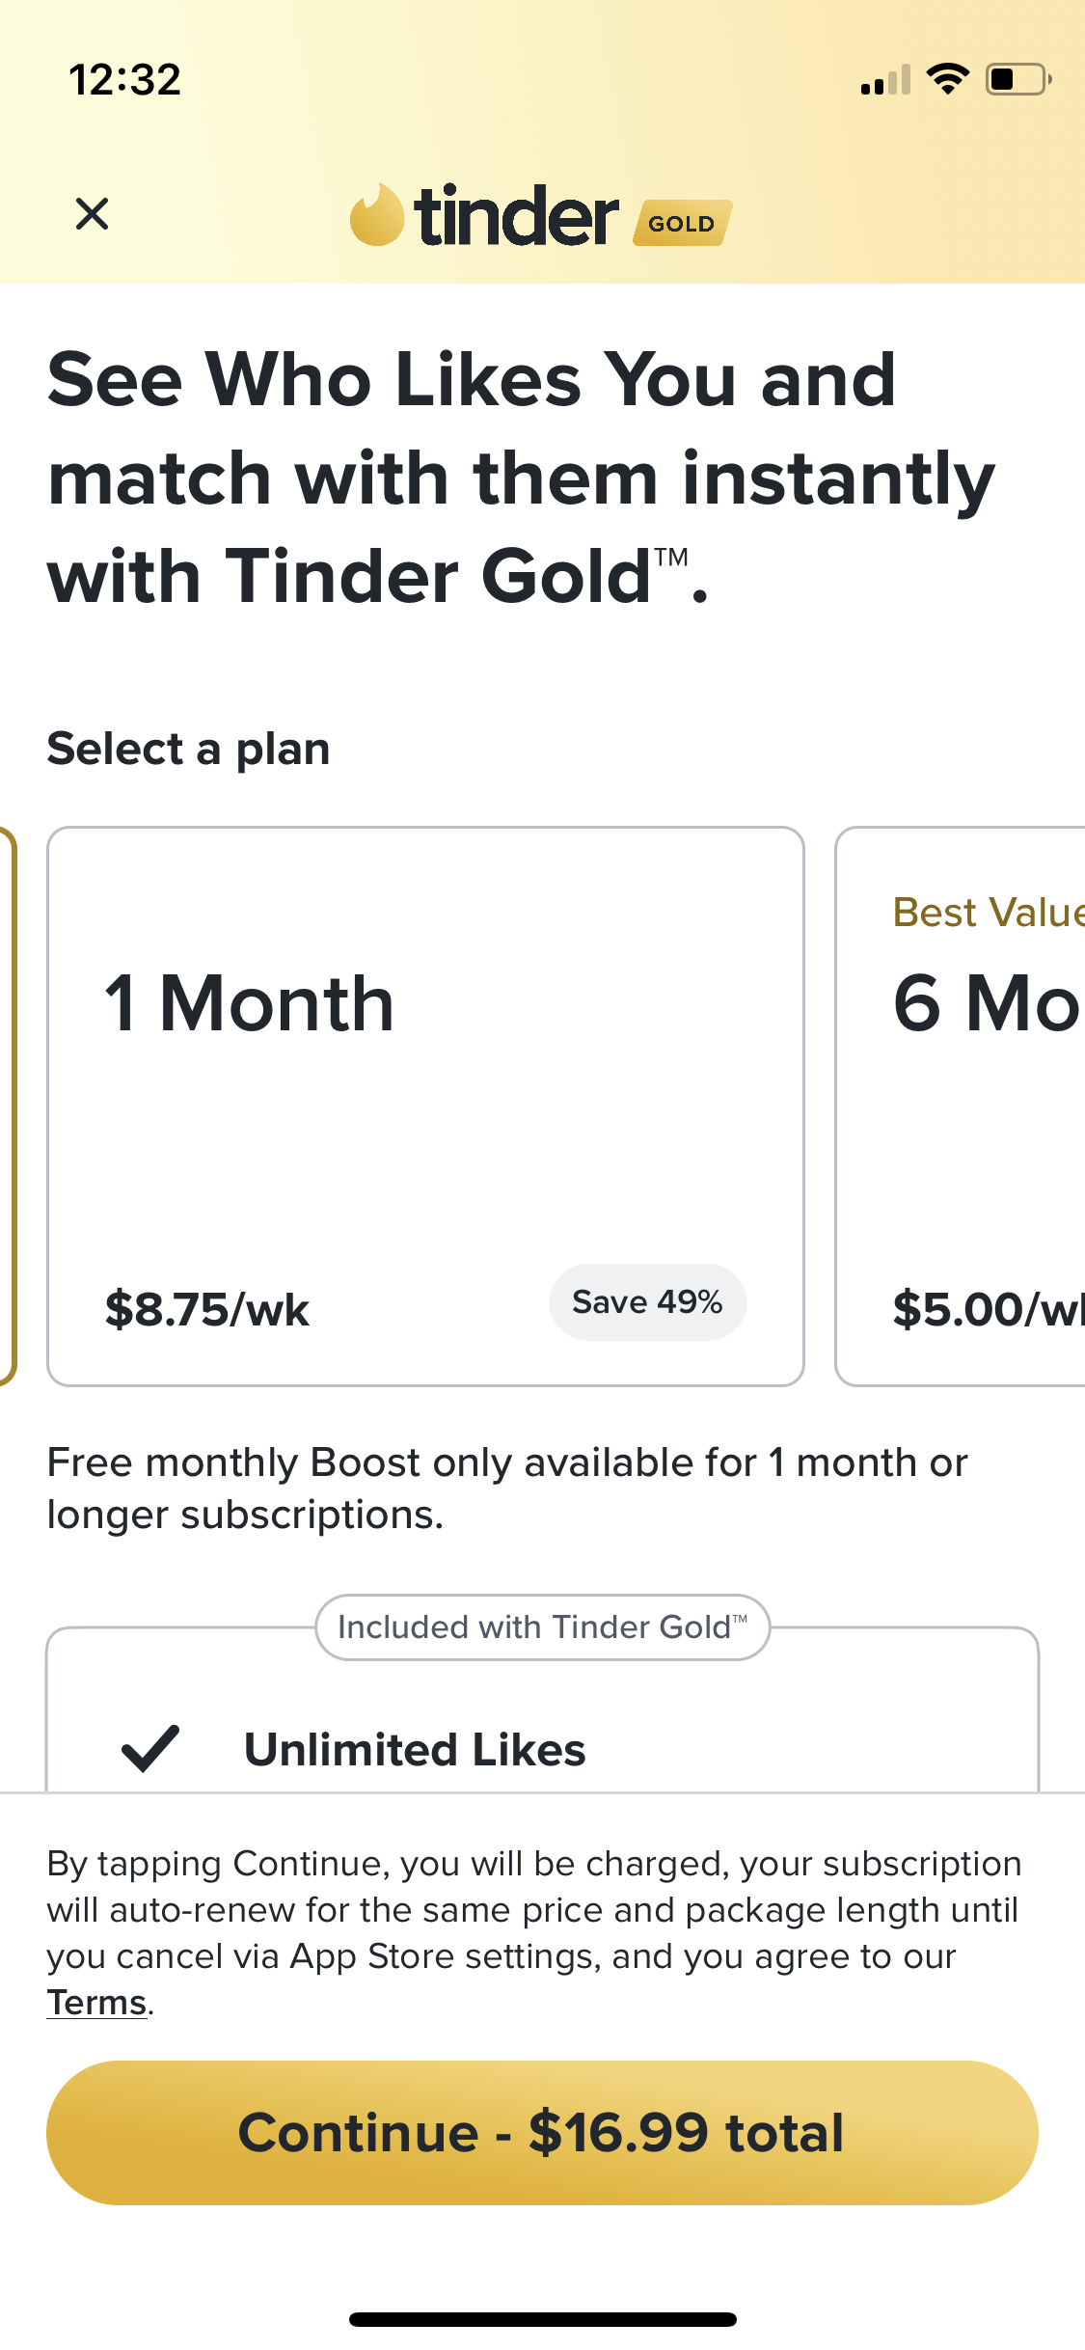Tap the cellular signal bars icon

tap(885, 81)
